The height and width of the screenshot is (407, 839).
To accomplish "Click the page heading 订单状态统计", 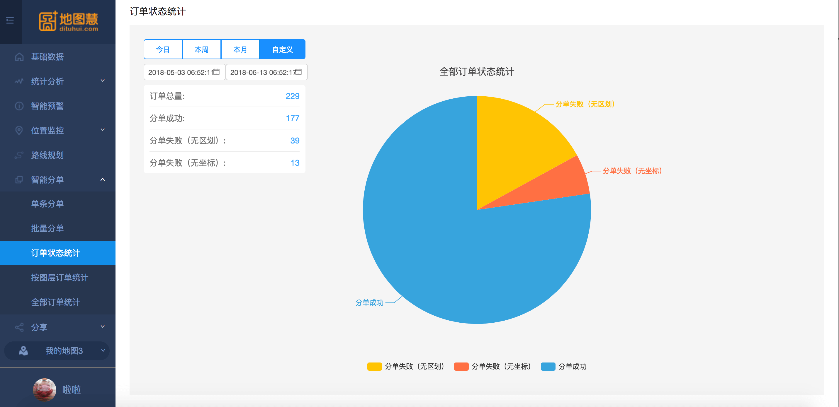I will [158, 11].
